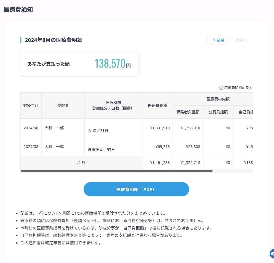This screenshot has height=263, width=274.
Task: Click the teal accent bar beside the heading
Action: [21, 40]
